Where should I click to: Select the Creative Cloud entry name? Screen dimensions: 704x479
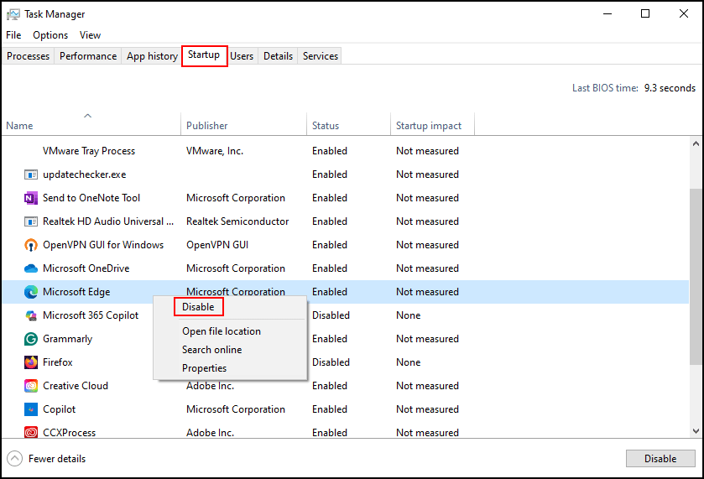(76, 386)
